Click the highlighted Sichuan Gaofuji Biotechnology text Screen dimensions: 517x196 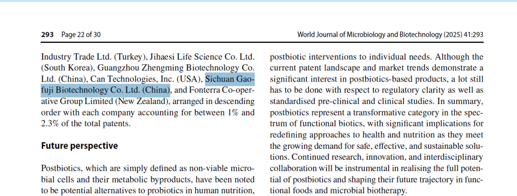pos(148,85)
